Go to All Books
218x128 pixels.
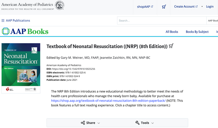pyautogui.click(x=172, y=32)
